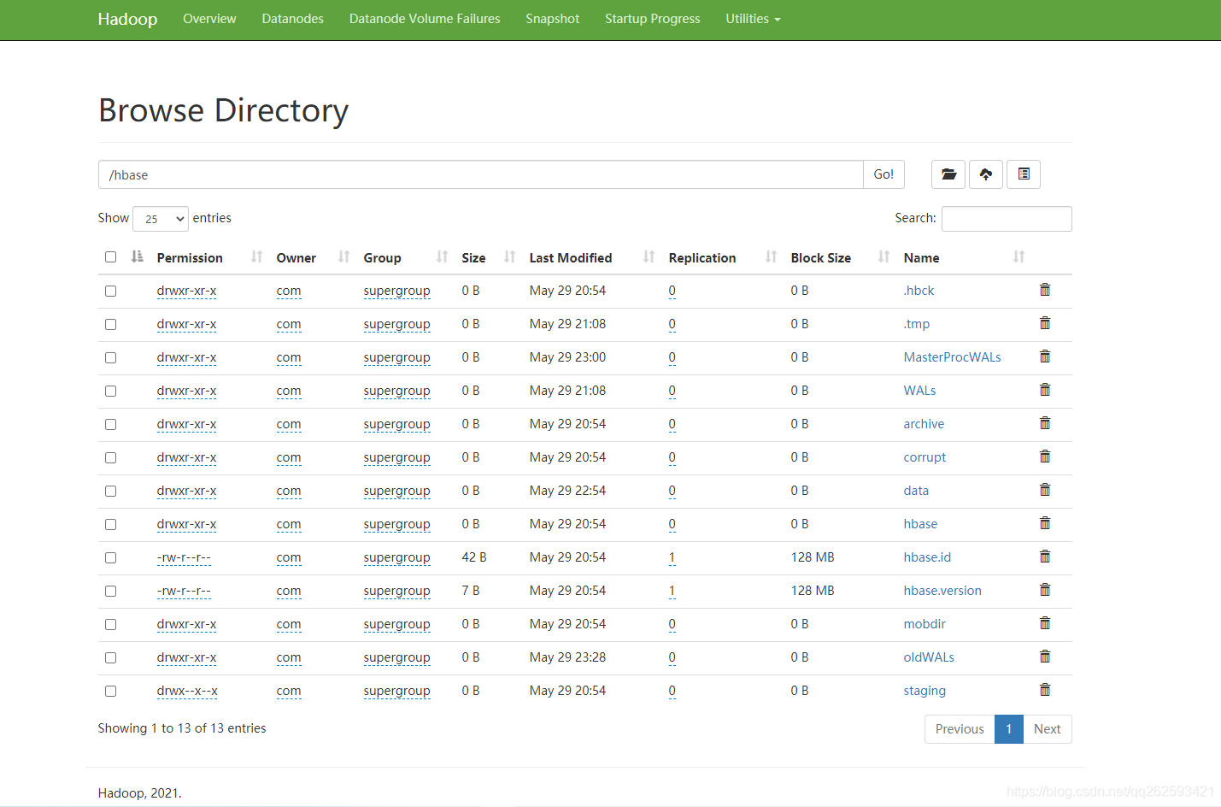Click sort arrows beside Replication header
This screenshot has height=807, width=1221.
point(771,257)
